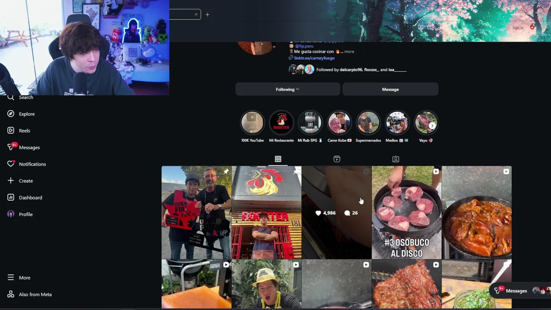
Task: Close the browser tab
Action: click(x=196, y=15)
